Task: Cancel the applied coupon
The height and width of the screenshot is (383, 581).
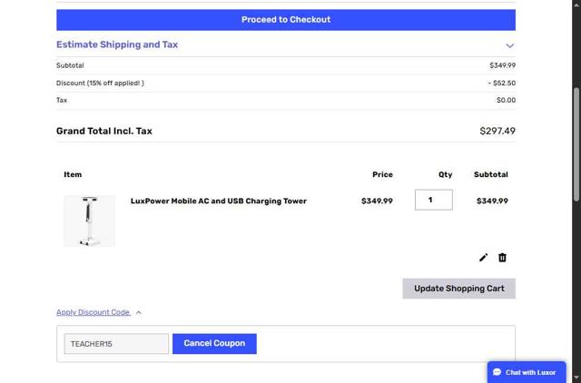Action: [214, 343]
